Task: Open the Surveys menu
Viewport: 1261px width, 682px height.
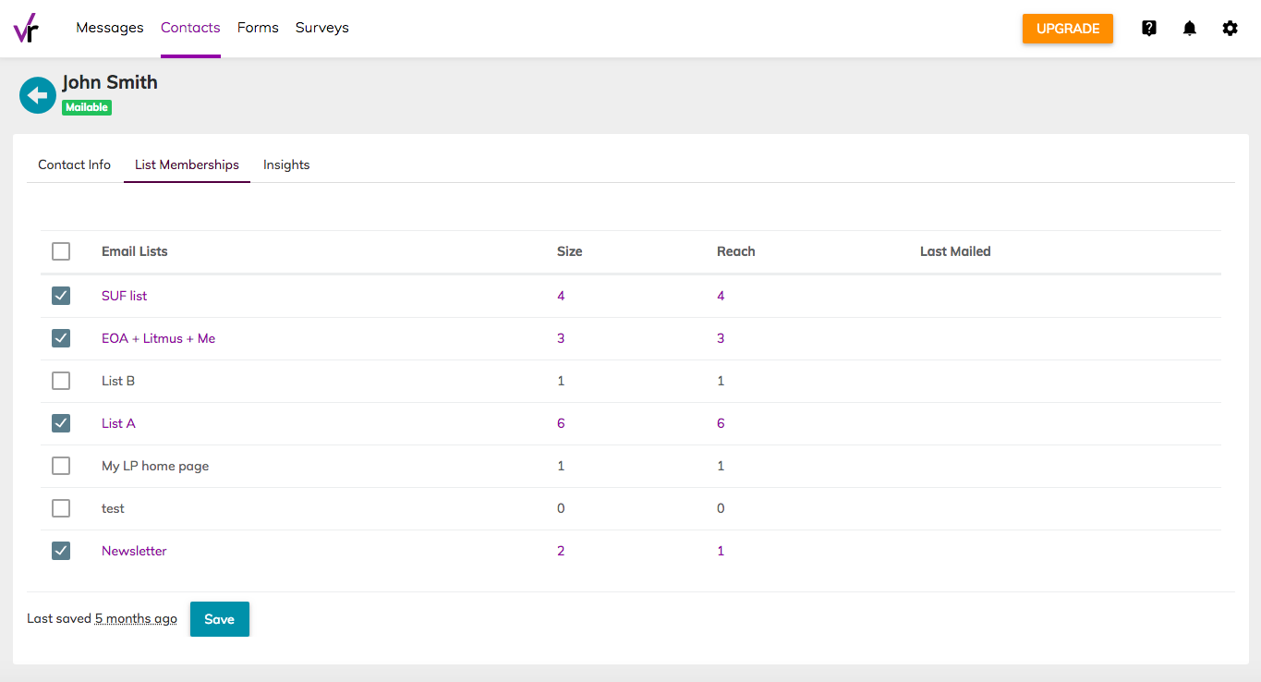Action: pos(322,28)
